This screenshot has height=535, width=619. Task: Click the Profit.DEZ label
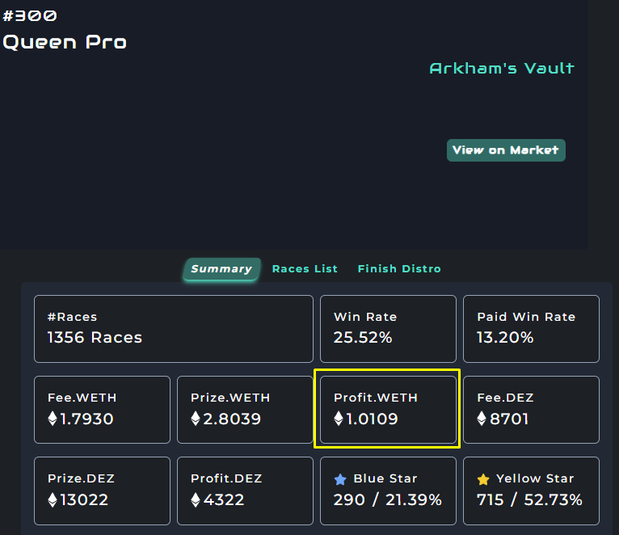pyautogui.click(x=226, y=478)
